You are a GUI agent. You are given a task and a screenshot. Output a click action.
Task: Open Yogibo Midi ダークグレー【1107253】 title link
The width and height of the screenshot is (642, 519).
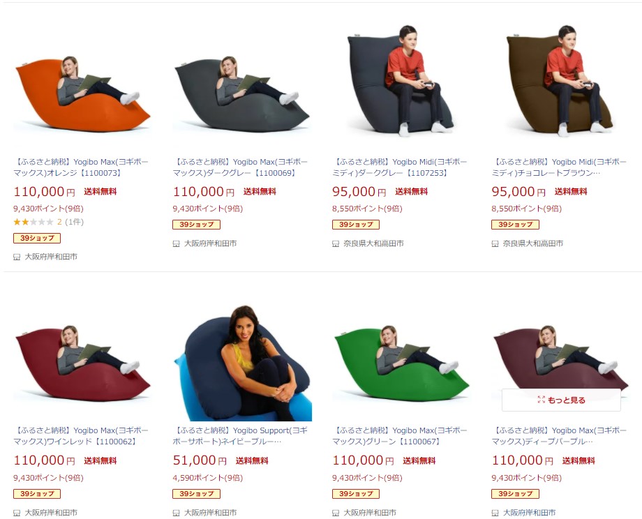pyautogui.click(x=400, y=167)
